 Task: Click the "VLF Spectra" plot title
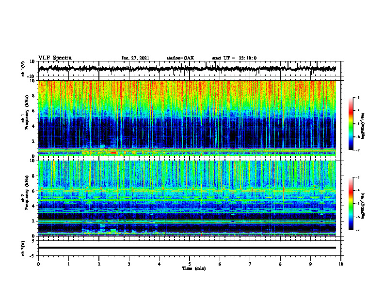55,58
